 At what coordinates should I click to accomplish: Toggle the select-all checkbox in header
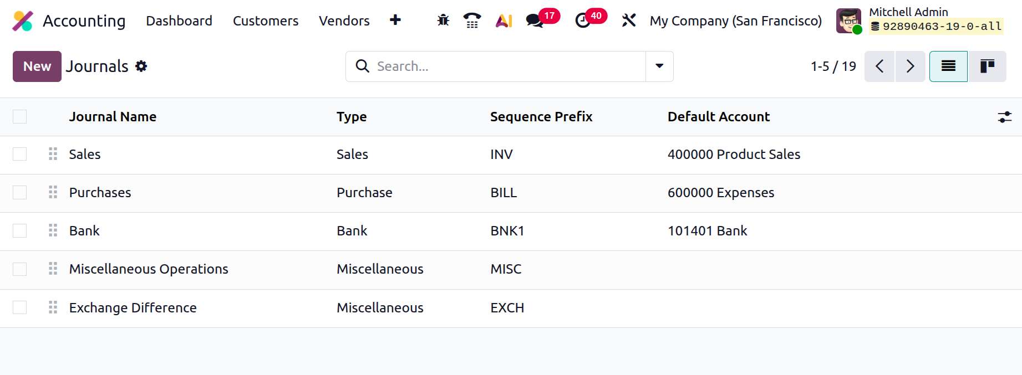click(20, 116)
